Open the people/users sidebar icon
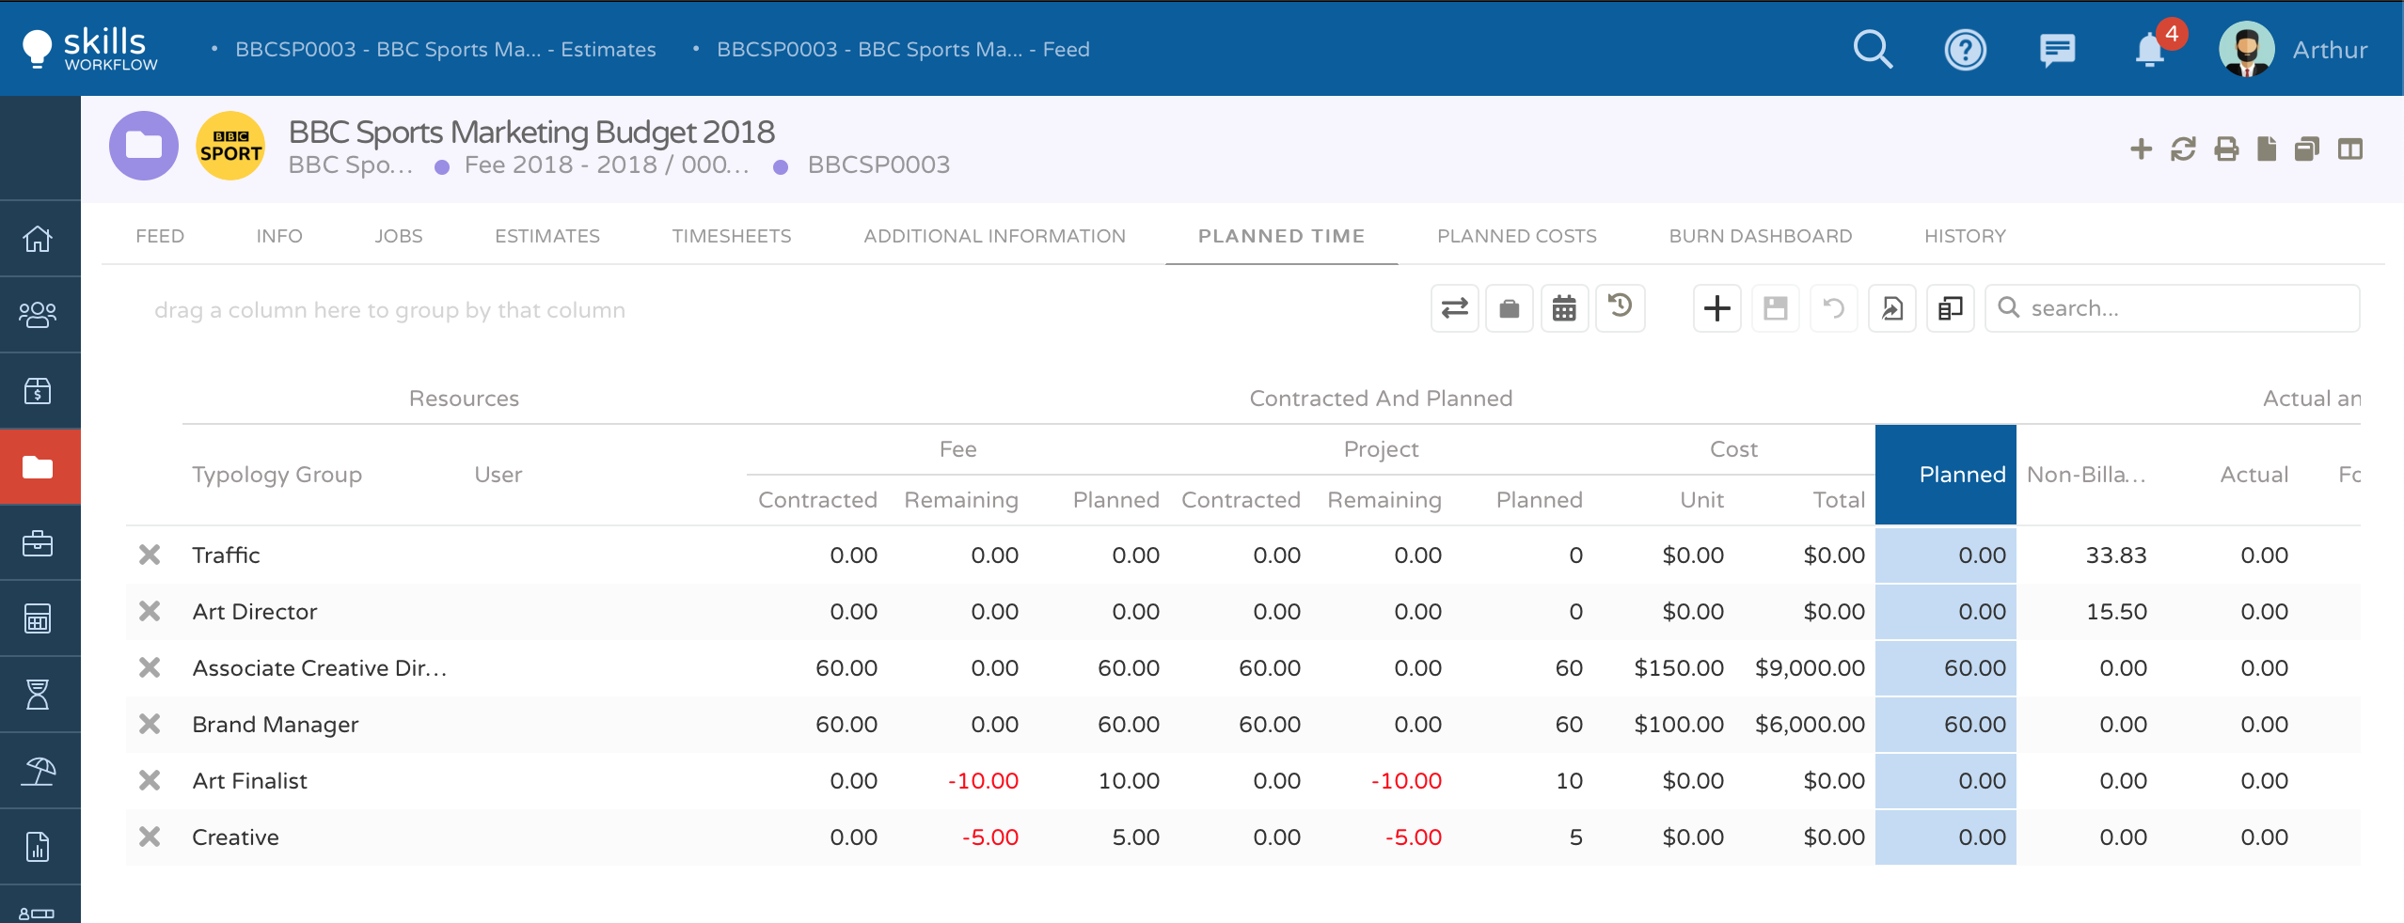This screenshot has width=2404, height=923. [38, 314]
